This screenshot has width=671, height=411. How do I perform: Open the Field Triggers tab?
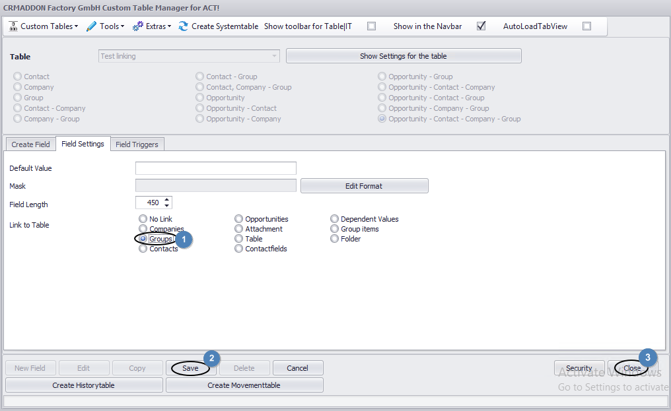pyautogui.click(x=137, y=144)
